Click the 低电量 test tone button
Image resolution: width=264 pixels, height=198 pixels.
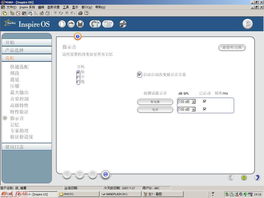155,102
